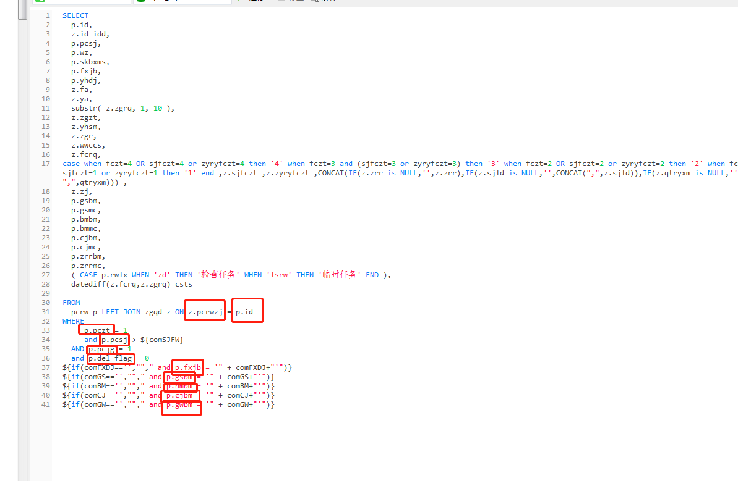
Task: Click 'p.id' in the ON clause, line 31
Action: click(x=244, y=312)
